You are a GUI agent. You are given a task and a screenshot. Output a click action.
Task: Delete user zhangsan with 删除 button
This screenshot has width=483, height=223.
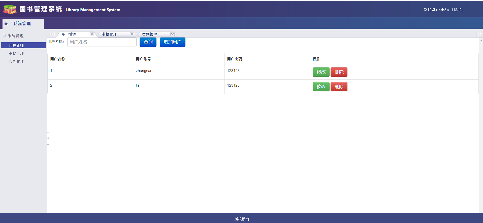coord(339,72)
